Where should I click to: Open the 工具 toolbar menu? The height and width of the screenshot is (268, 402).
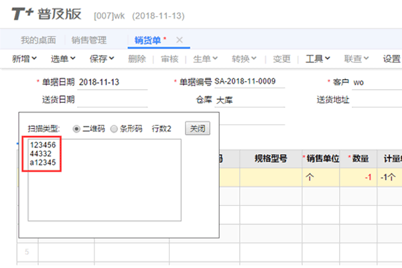318,58
